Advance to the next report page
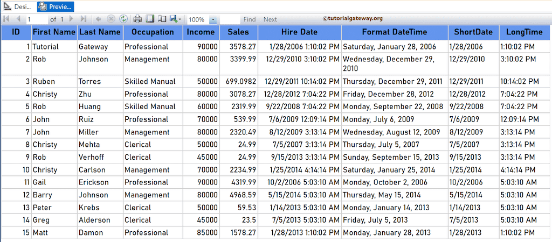The height and width of the screenshot is (242, 552). click(x=71, y=19)
